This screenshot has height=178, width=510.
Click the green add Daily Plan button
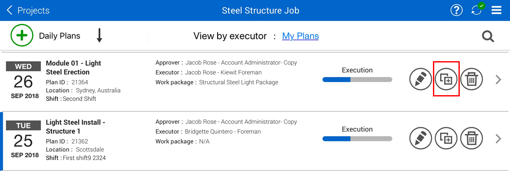(22, 36)
